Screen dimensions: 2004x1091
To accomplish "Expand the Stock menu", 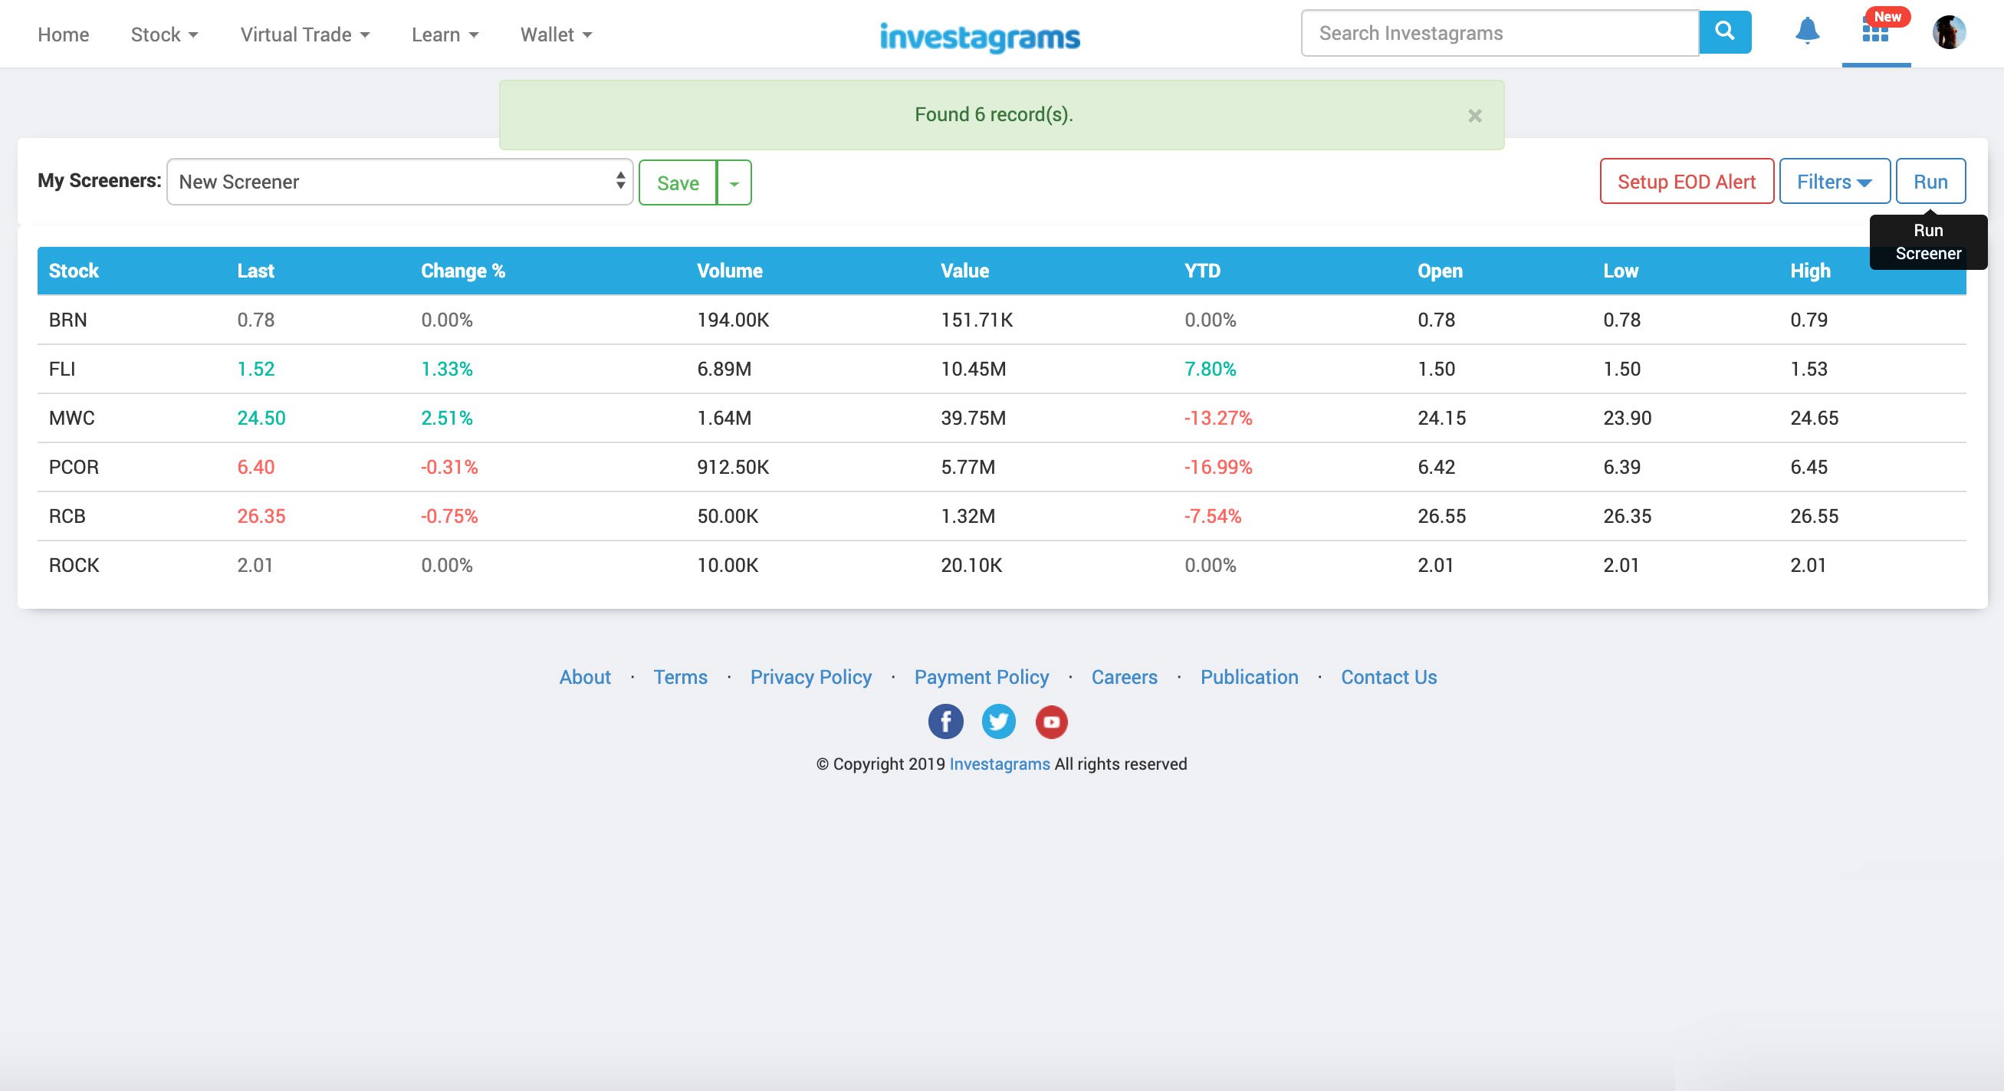I will [164, 35].
